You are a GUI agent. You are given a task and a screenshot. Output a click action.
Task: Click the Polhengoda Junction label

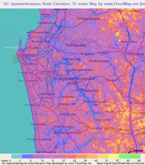click(x=47, y=96)
